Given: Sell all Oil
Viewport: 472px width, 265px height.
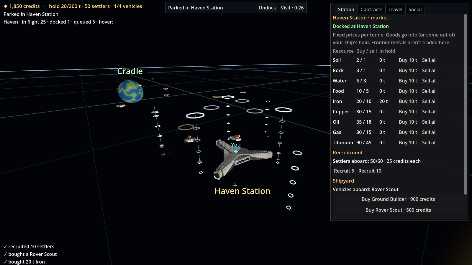Looking at the screenshot, I should coord(429,122).
